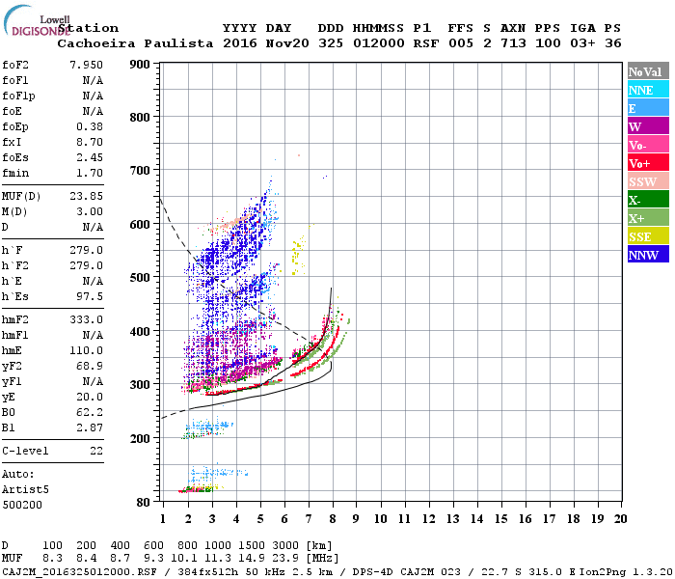Select the red Vo+ legend swatch
Viewport: 675px width, 579px height.
point(648,163)
